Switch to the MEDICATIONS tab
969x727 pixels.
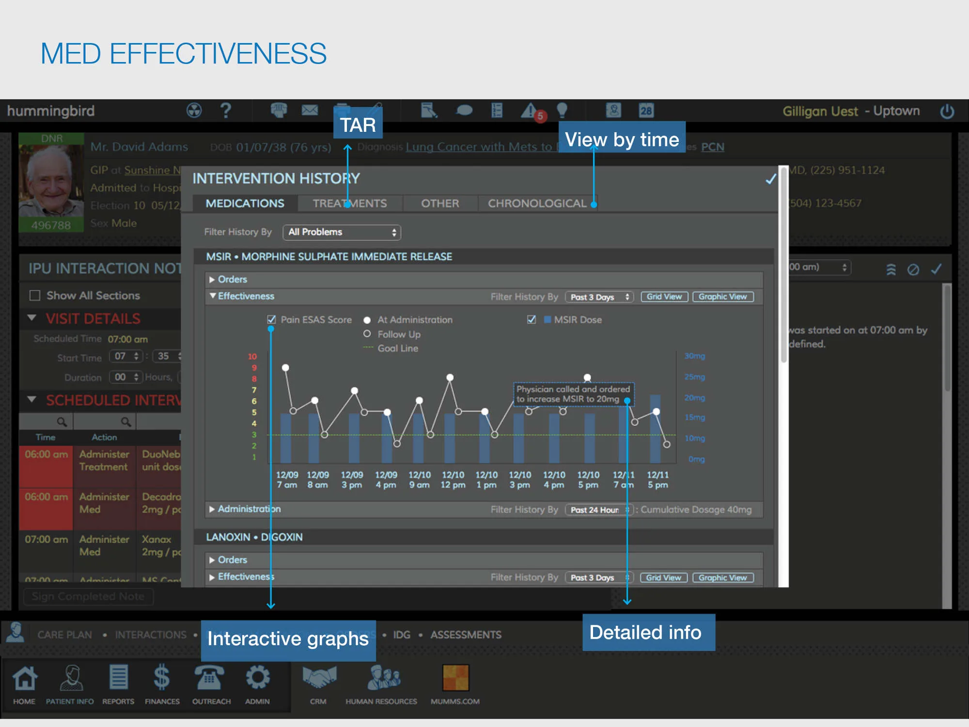click(245, 204)
